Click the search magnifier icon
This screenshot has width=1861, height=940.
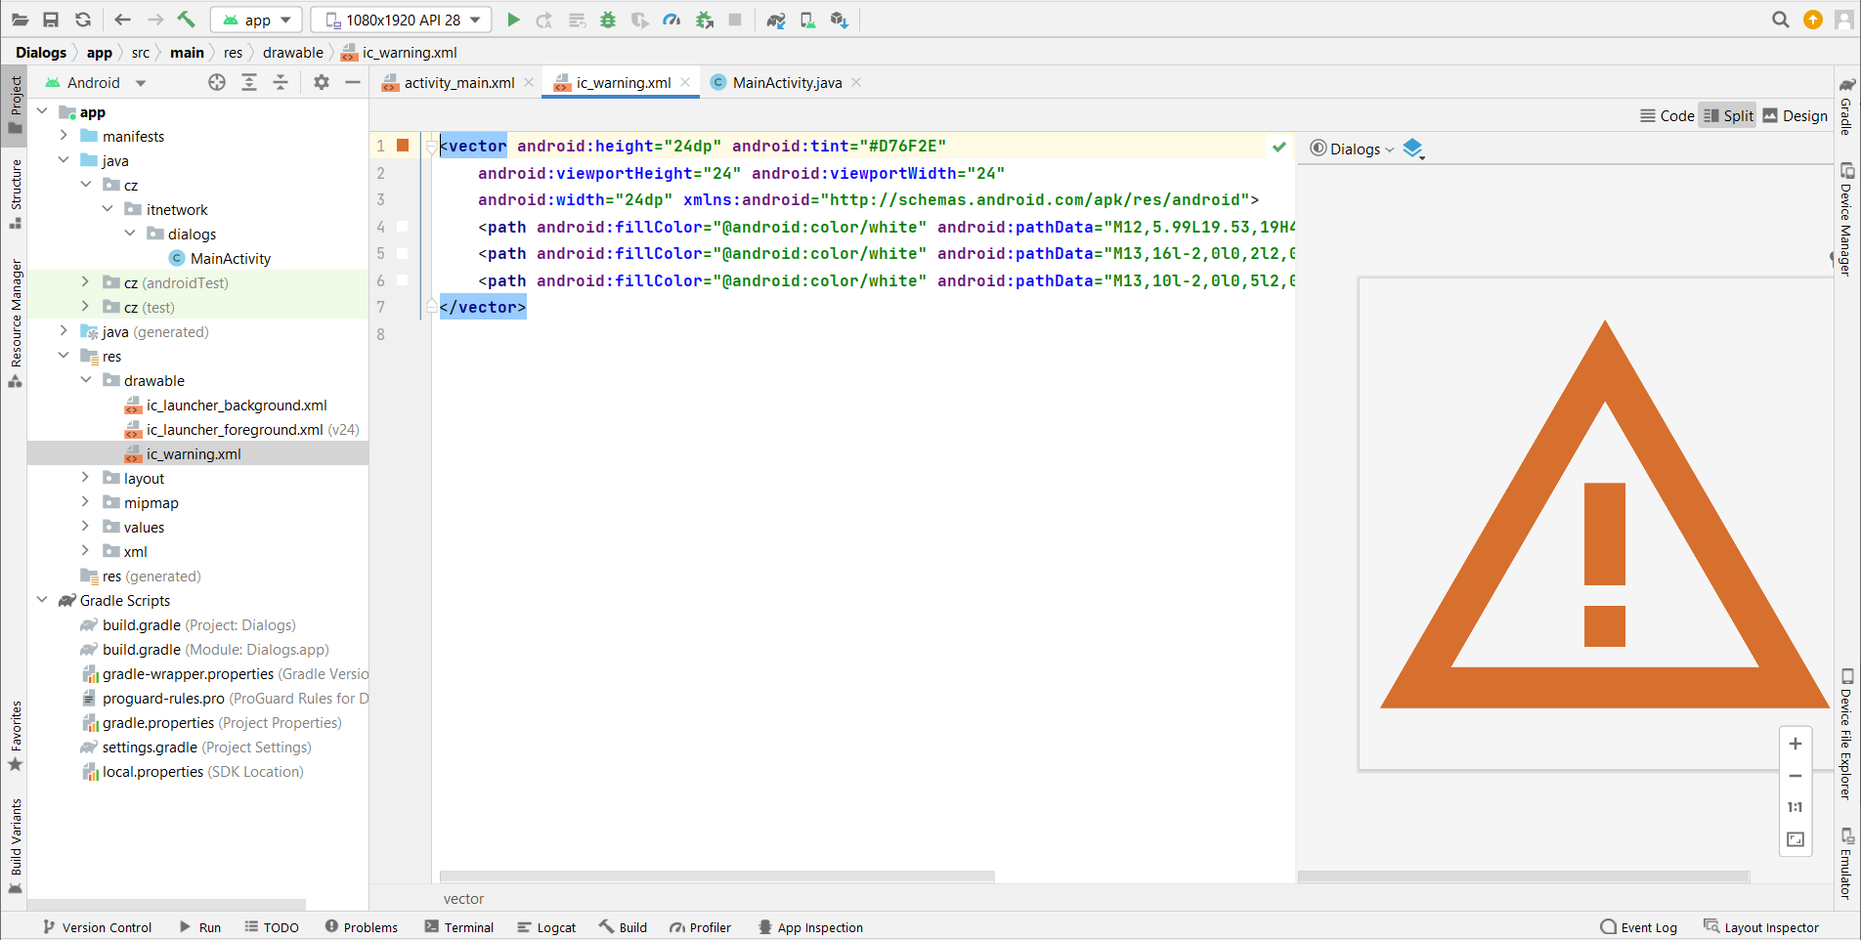point(1780,20)
